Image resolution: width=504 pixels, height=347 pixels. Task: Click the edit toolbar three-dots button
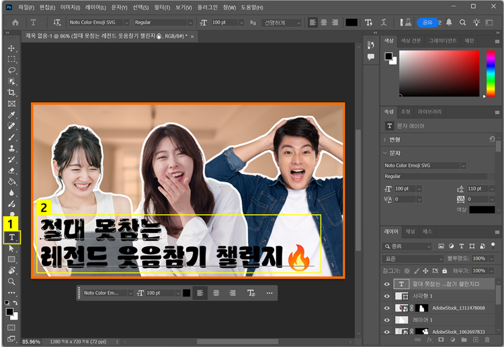pos(11,293)
